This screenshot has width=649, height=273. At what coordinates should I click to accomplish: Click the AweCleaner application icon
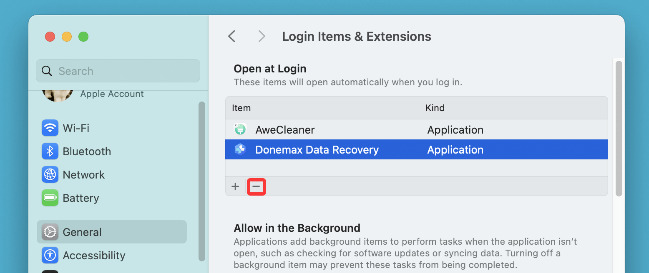pyautogui.click(x=240, y=129)
